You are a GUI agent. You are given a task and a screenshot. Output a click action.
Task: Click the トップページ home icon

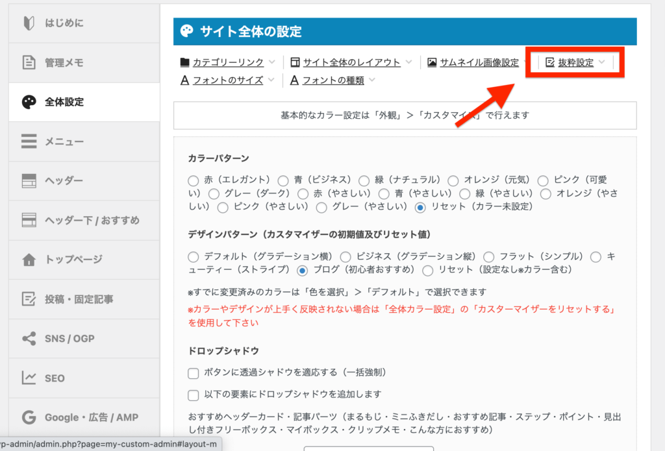(29, 260)
